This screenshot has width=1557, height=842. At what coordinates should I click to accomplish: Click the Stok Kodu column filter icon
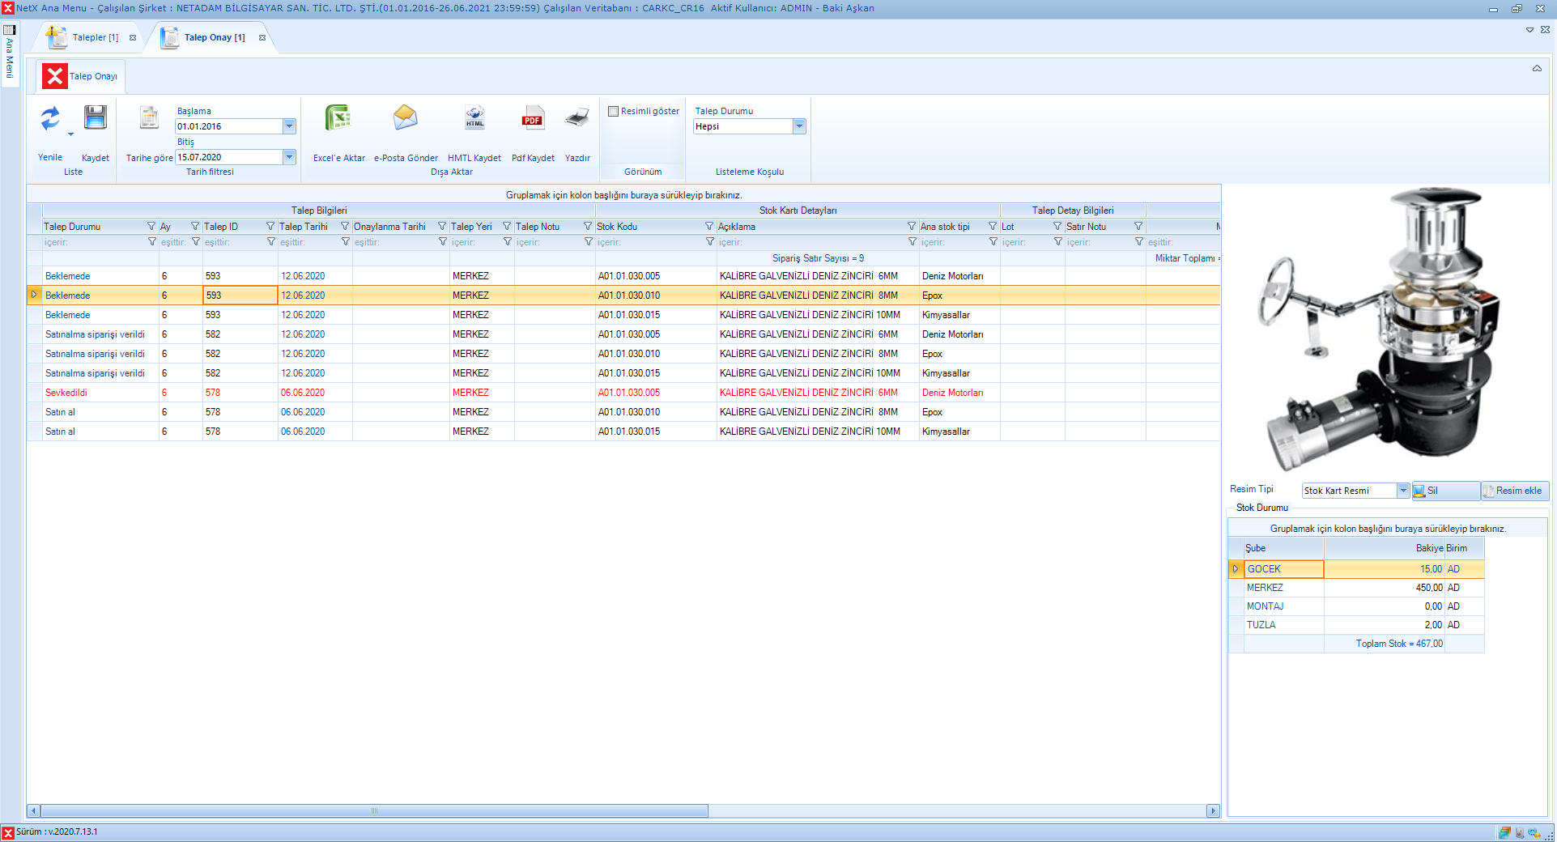[x=709, y=227]
